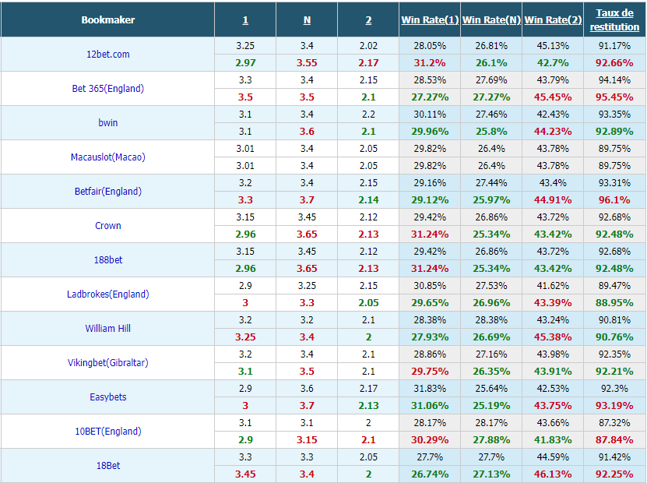
Task: Select Easybets restitution value 93.19%
Action: [x=614, y=405]
